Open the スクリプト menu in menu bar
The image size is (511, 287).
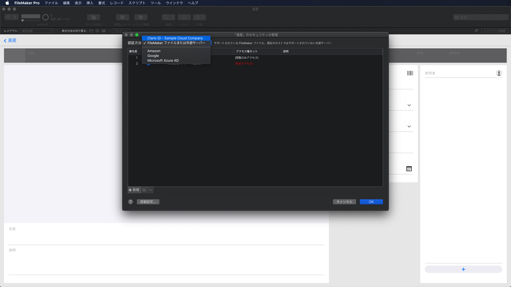click(x=137, y=3)
